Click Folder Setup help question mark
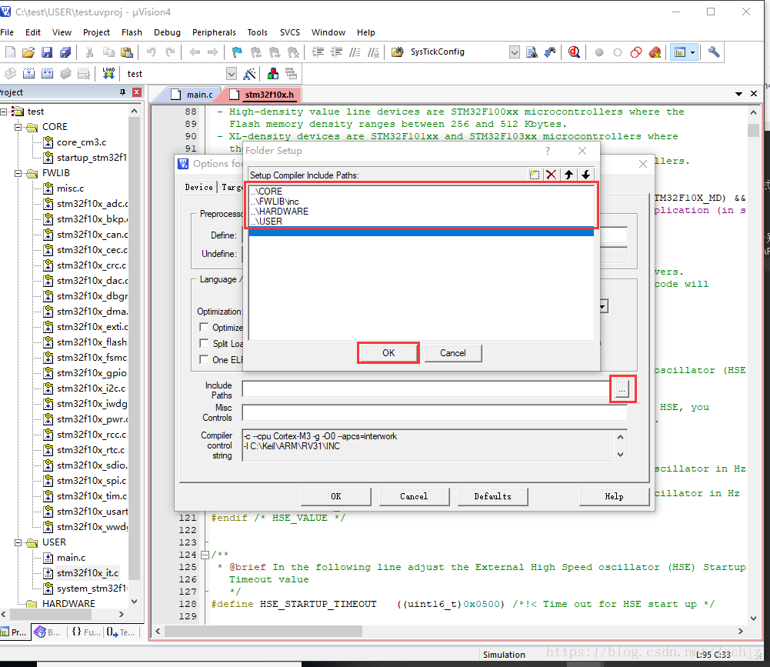 pos(548,150)
